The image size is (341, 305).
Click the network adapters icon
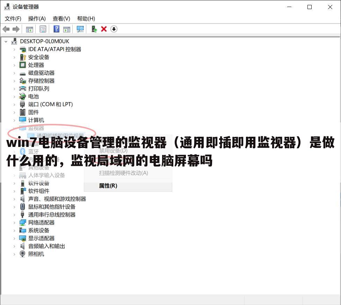tap(23, 222)
